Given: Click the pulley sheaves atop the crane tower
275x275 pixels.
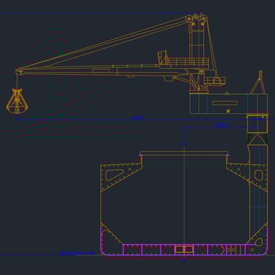Looking at the screenshot, I should click(x=198, y=18).
